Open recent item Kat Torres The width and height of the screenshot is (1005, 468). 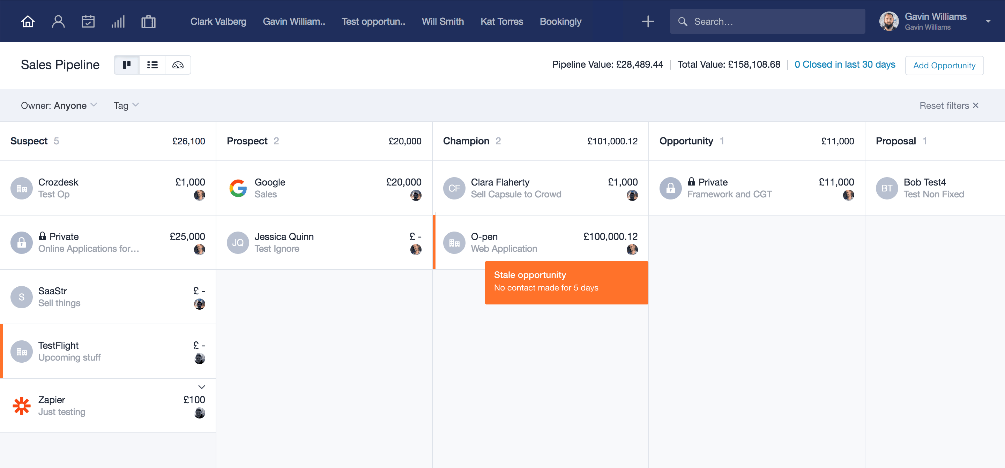pyautogui.click(x=502, y=22)
